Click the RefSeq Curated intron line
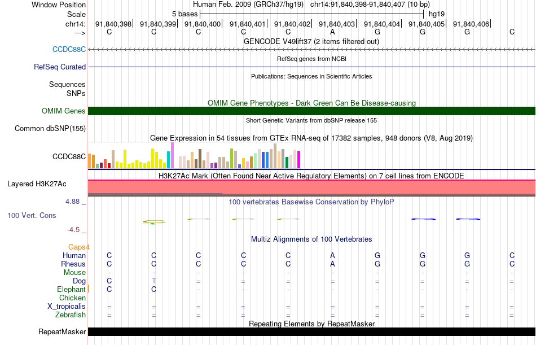The height and width of the screenshot is (345, 536). pos(312,67)
